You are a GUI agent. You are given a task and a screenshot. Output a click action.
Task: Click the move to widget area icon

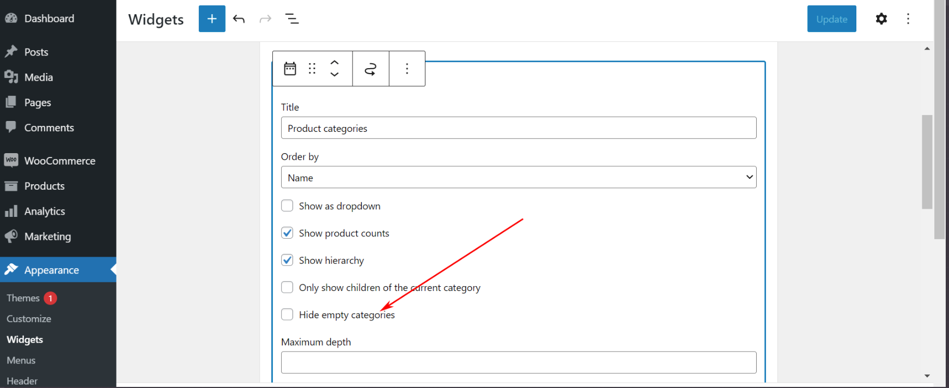(370, 69)
